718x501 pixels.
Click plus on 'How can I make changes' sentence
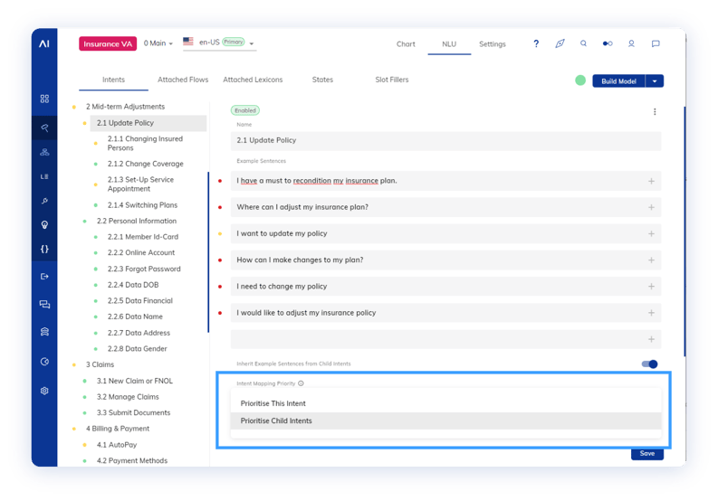[x=651, y=260]
